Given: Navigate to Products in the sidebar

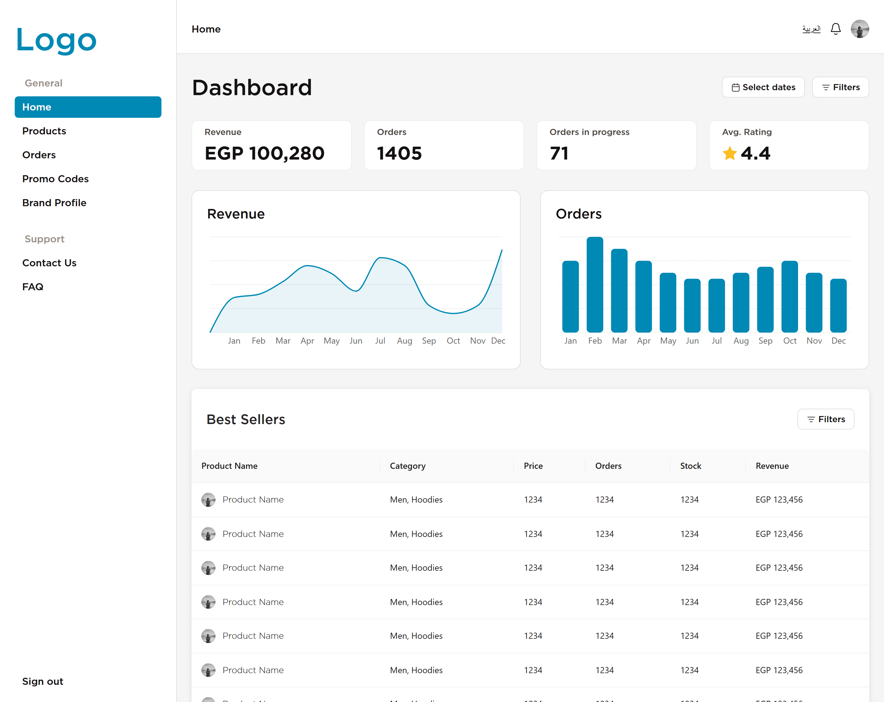Looking at the screenshot, I should [44, 131].
